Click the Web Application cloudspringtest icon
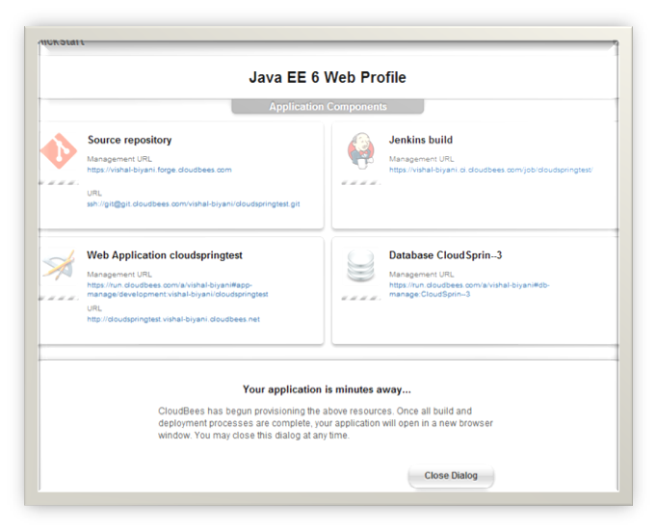 click(x=58, y=265)
